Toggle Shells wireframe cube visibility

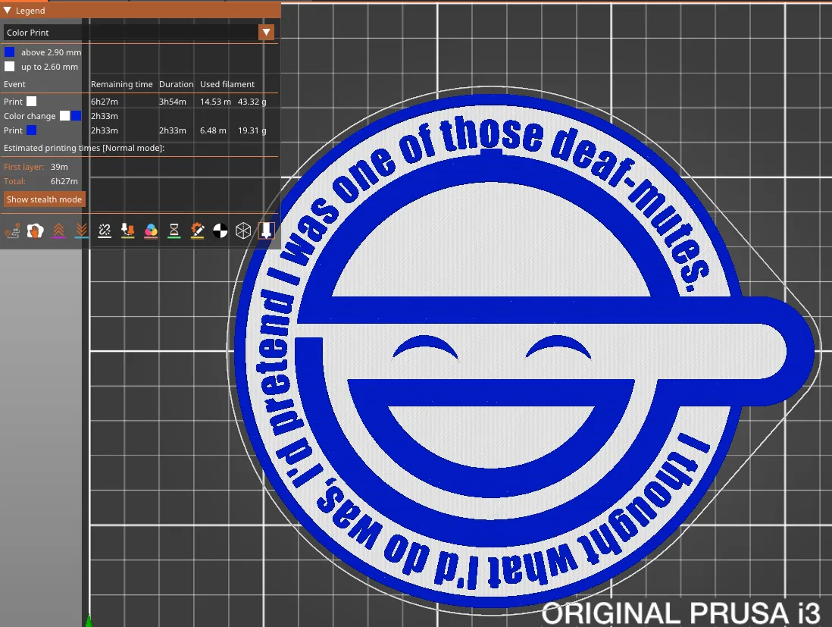[x=243, y=230]
